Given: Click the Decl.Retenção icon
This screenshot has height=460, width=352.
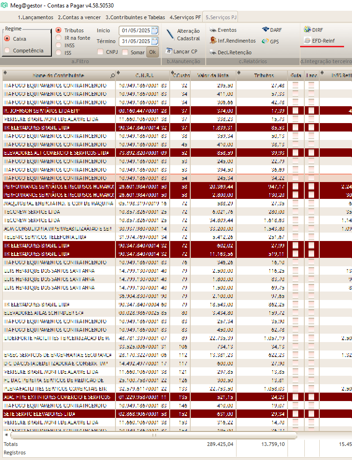Looking at the screenshot, I should point(213,52).
